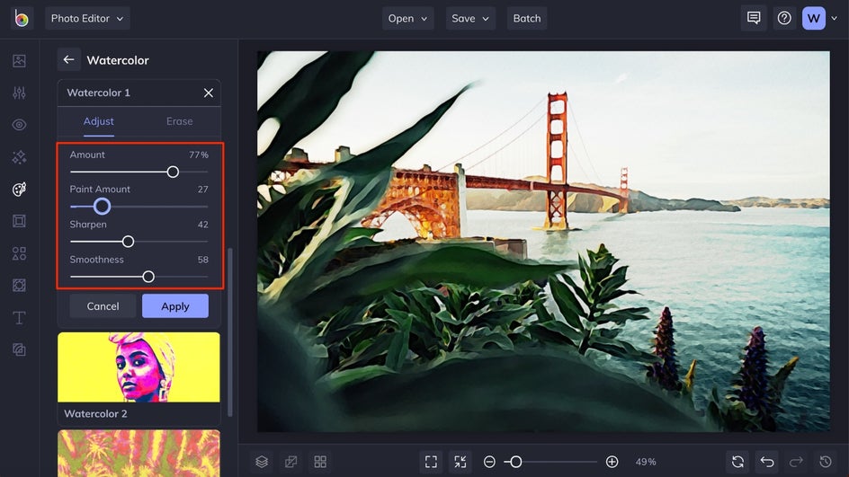Click the Batch button

(527, 18)
